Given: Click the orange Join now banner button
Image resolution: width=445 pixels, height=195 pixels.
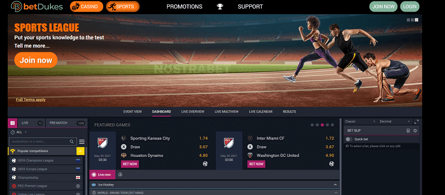Looking at the screenshot, I should point(36,60).
